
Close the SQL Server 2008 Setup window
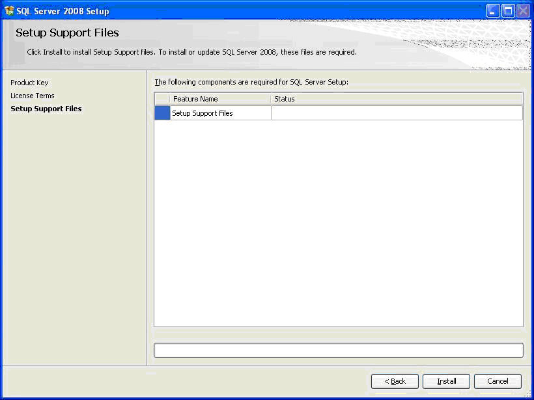[522, 11]
